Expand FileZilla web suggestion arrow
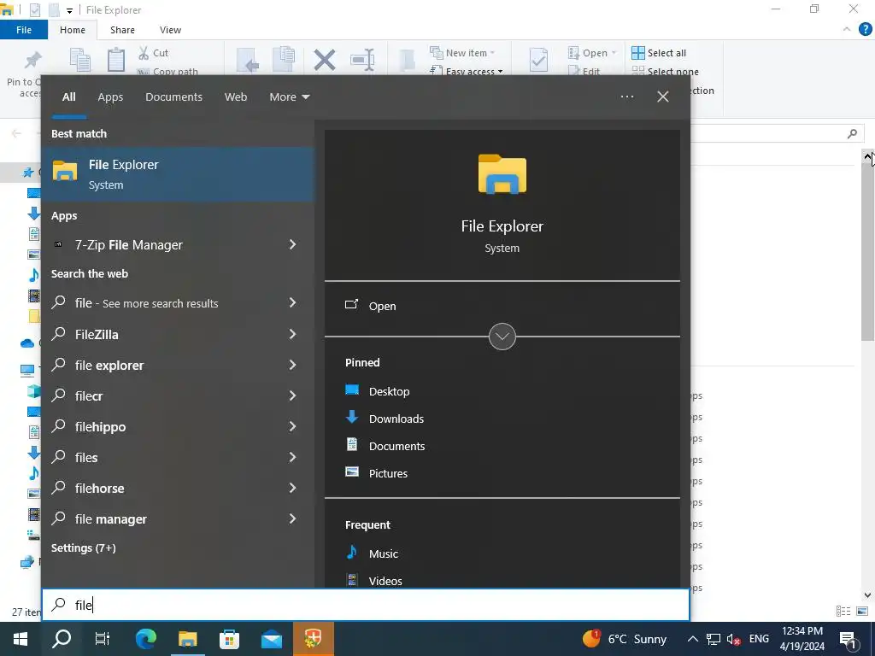This screenshot has height=656, width=875. click(292, 334)
